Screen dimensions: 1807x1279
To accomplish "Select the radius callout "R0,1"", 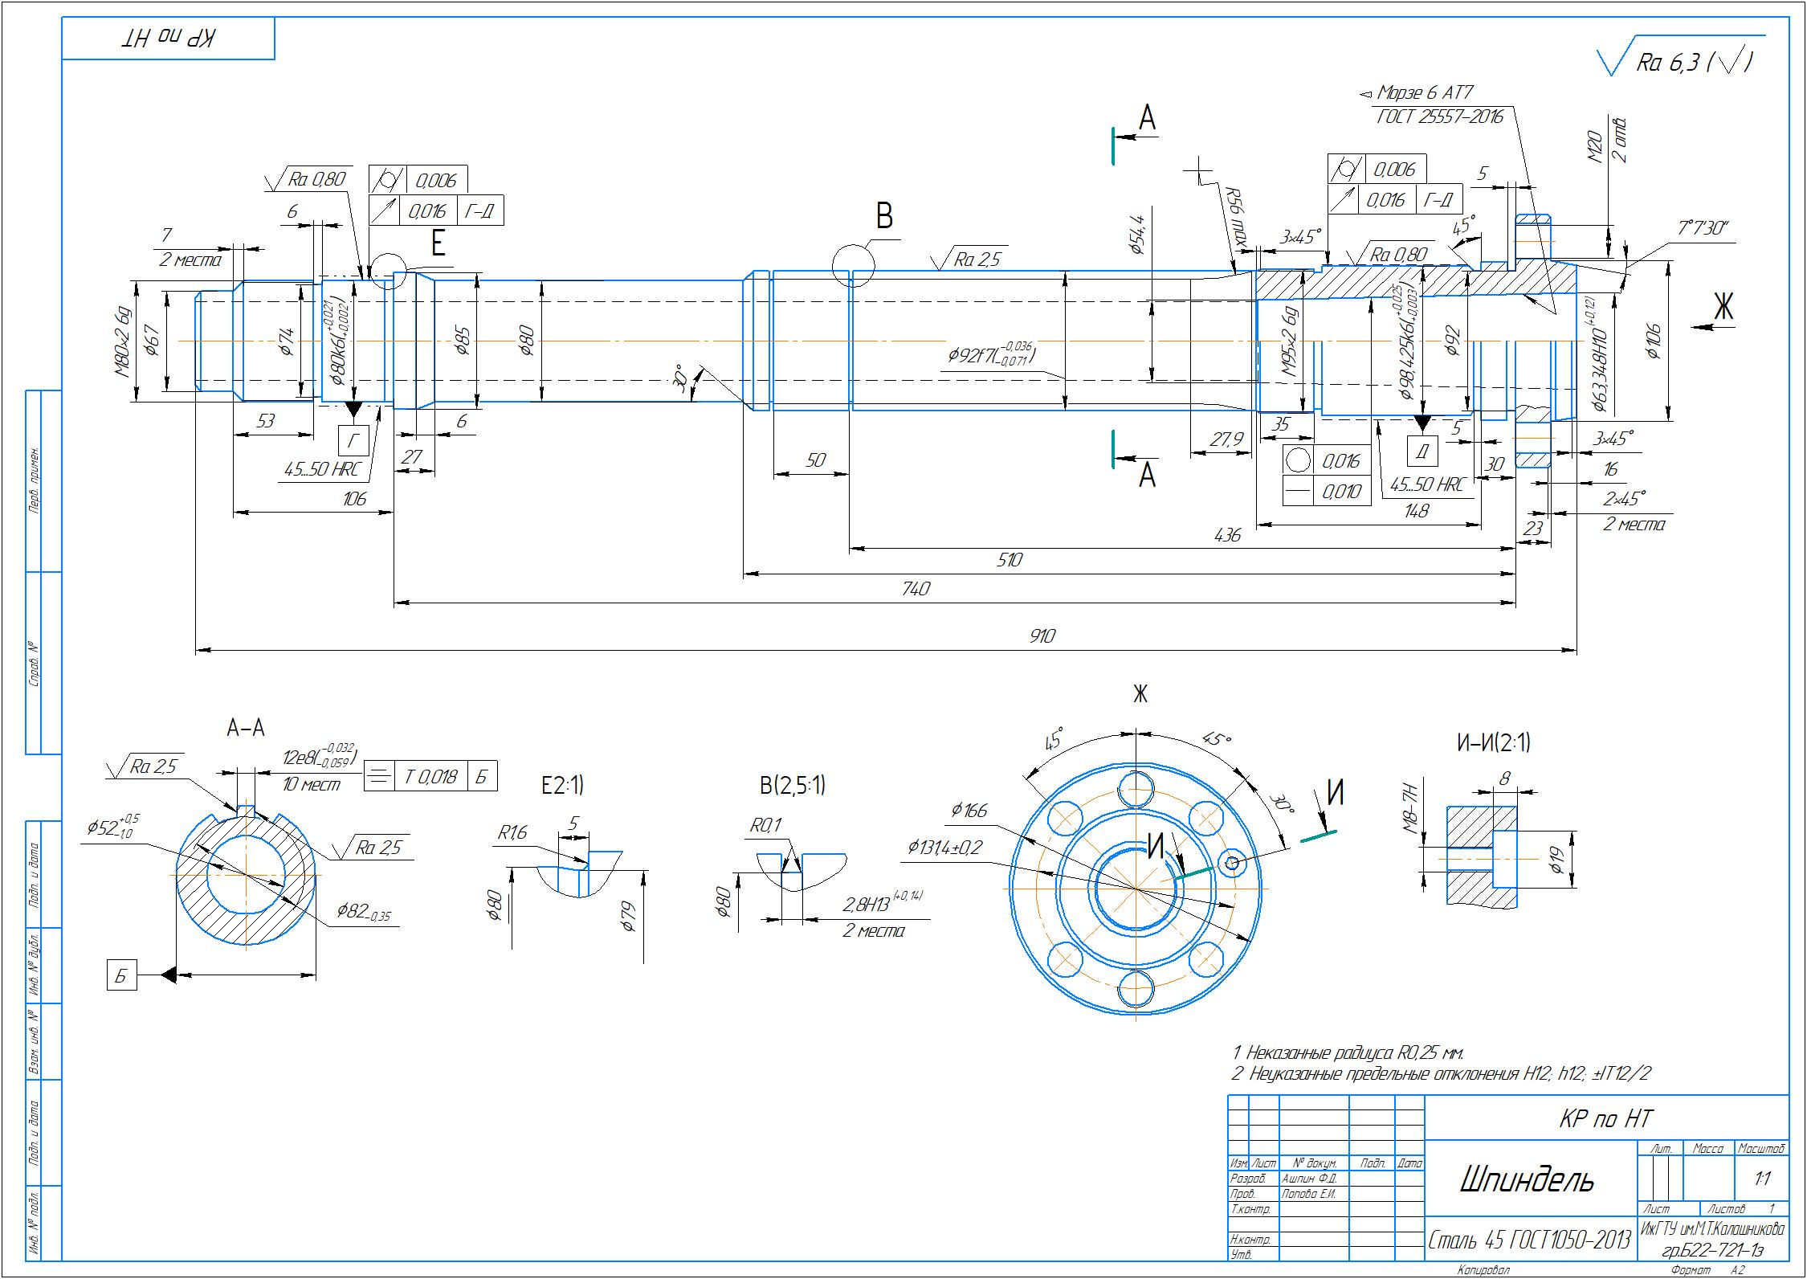I will [766, 825].
